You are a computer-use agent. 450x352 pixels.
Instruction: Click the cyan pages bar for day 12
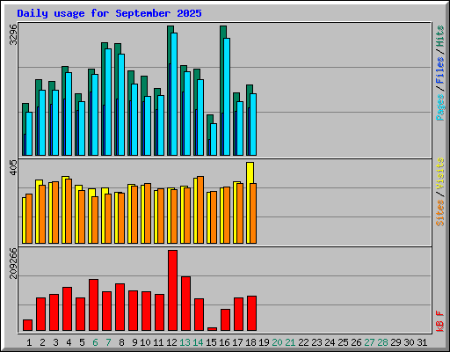point(174,94)
